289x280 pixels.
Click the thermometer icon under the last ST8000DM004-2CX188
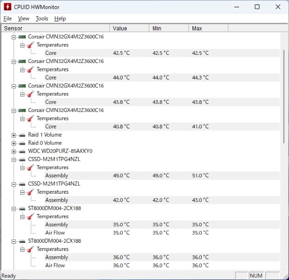coord(31,249)
